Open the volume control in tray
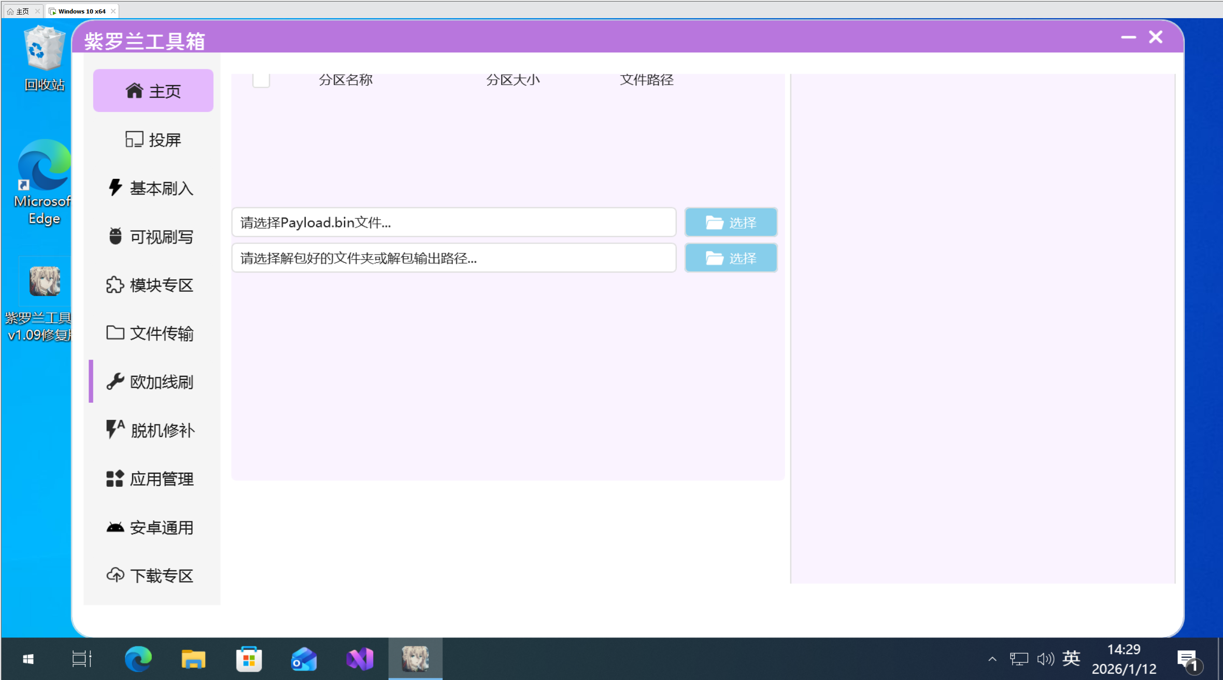 1045,659
